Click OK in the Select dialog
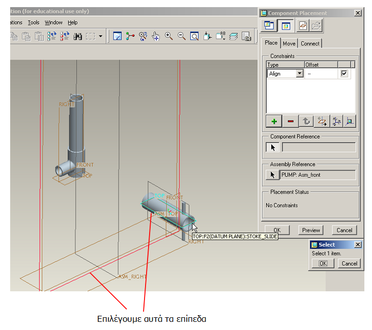 coord(323,263)
